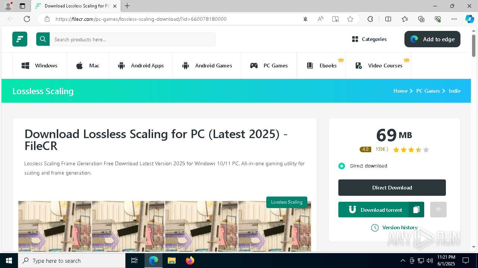
Task: Click the rating stars widget
Action: [411, 150]
